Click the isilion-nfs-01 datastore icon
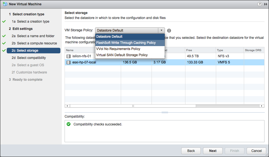 (x=69, y=56)
